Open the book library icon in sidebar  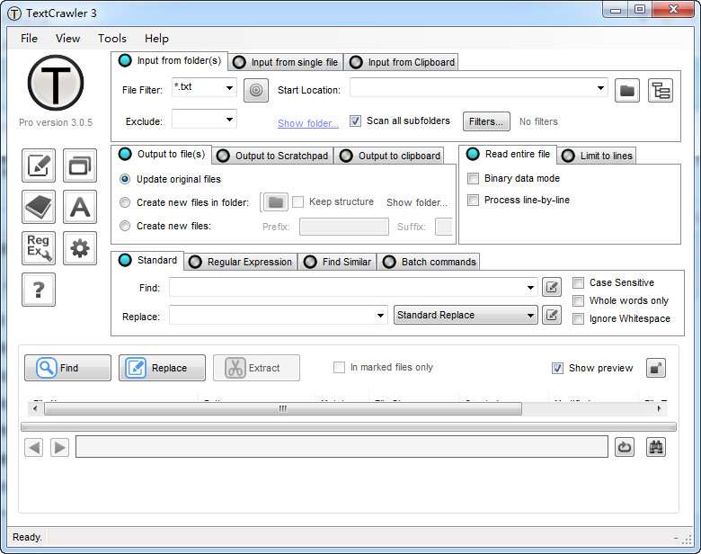pyautogui.click(x=39, y=207)
